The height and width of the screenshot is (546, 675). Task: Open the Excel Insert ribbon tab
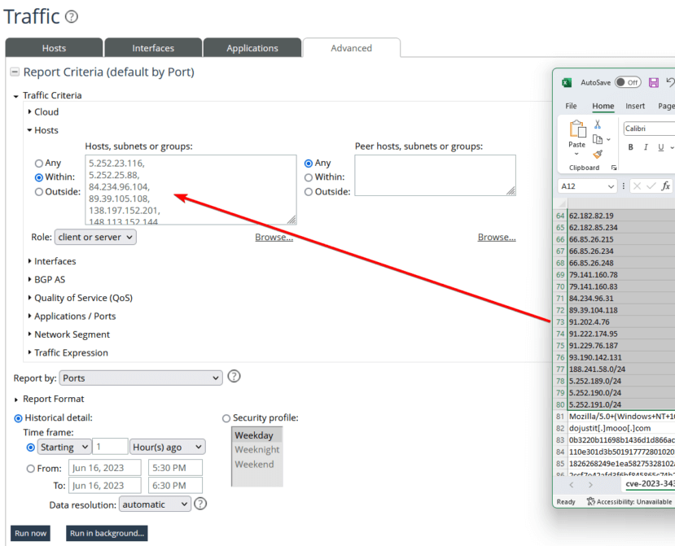coord(635,106)
